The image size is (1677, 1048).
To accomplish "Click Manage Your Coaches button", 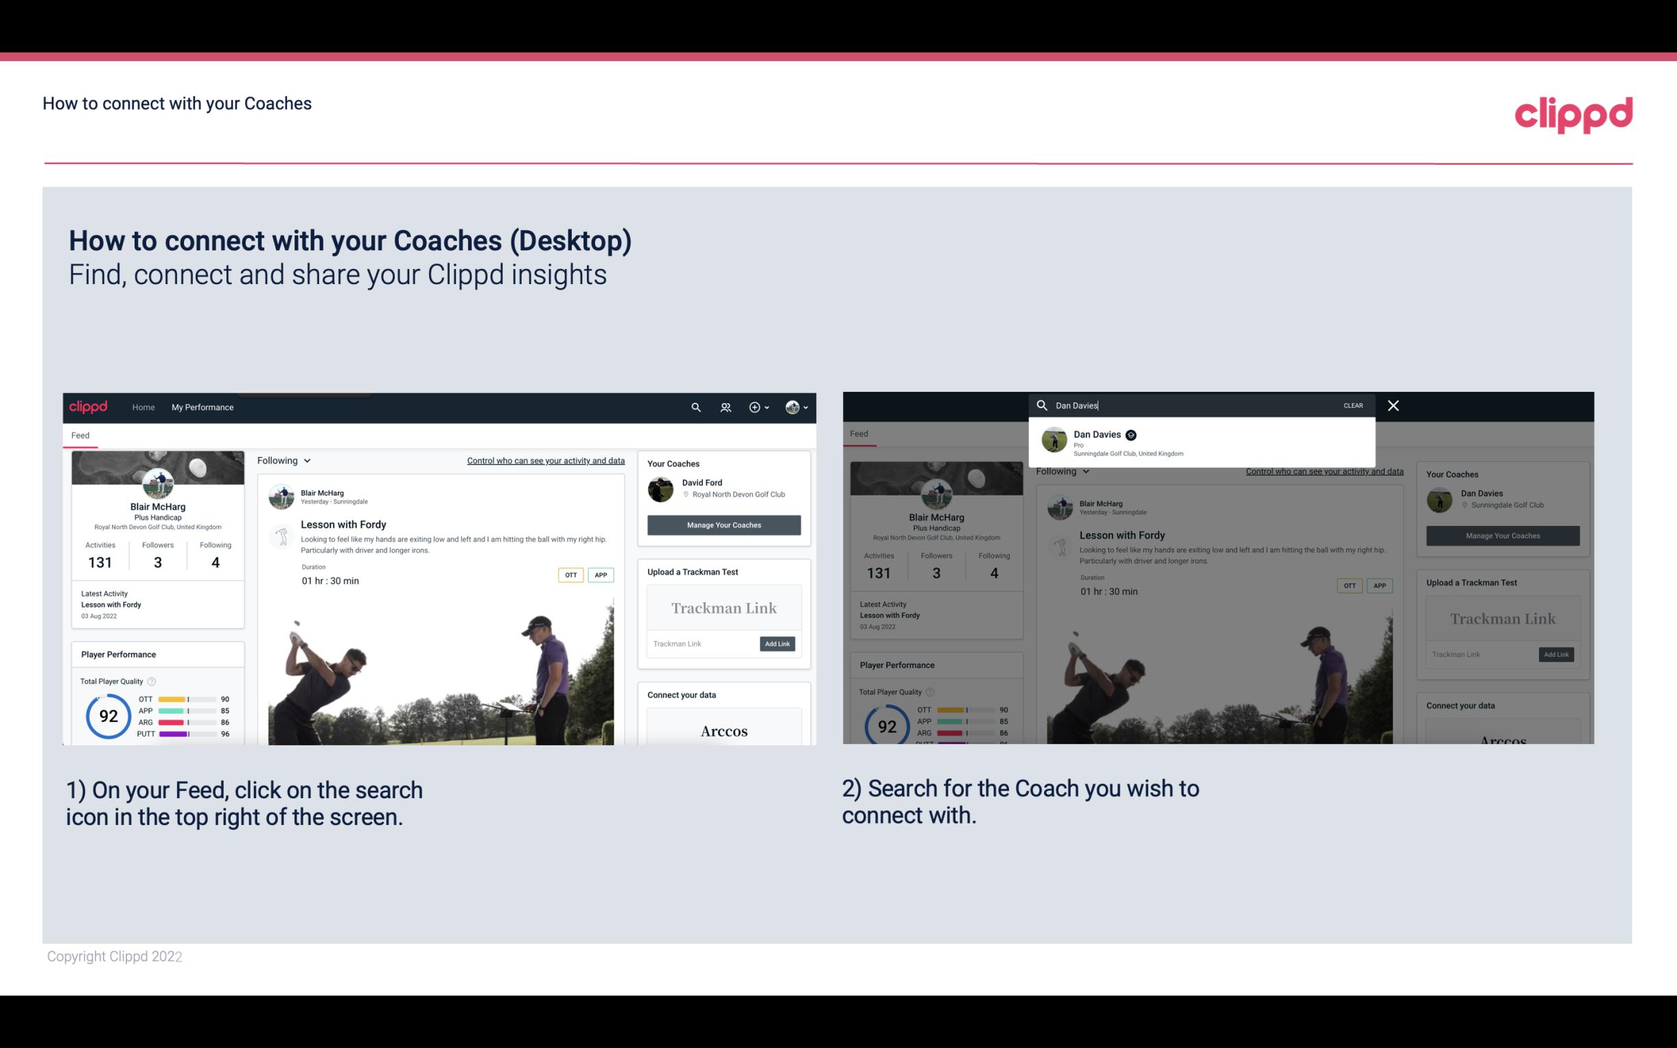I will 724,524.
